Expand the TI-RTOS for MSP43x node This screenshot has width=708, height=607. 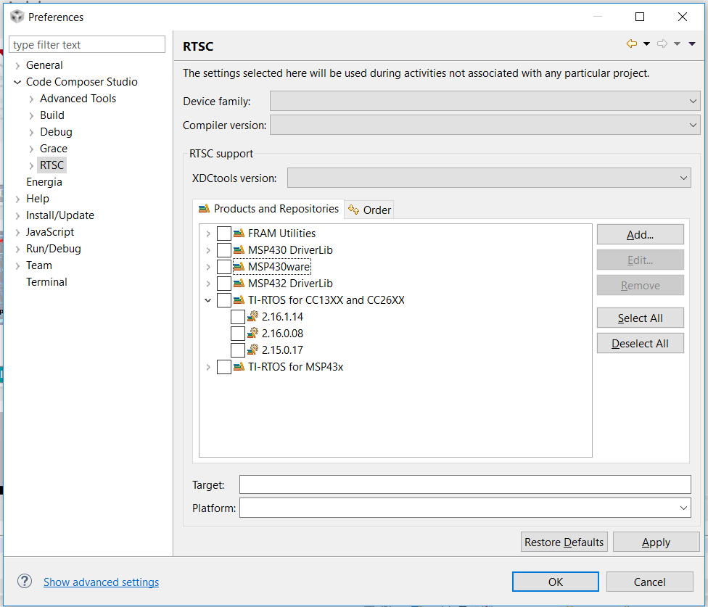208,368
